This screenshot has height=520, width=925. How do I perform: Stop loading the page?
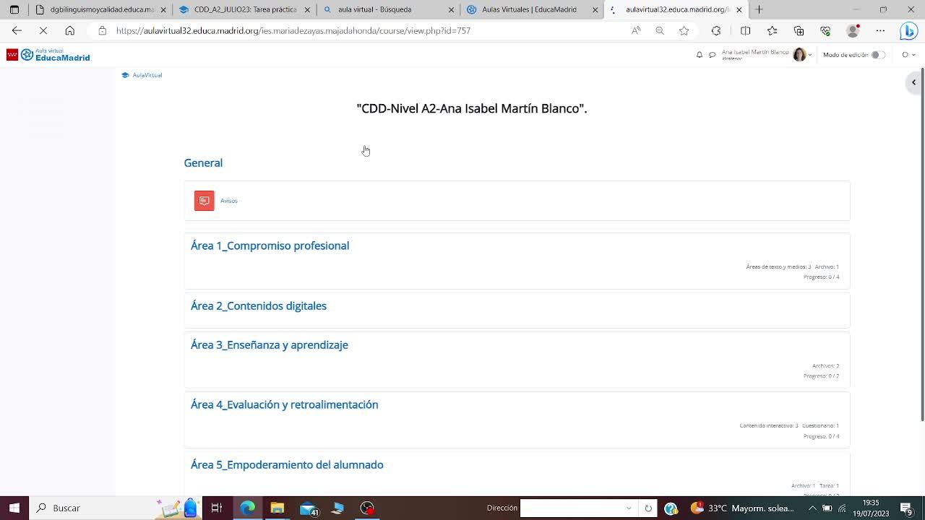coord(43,30)
